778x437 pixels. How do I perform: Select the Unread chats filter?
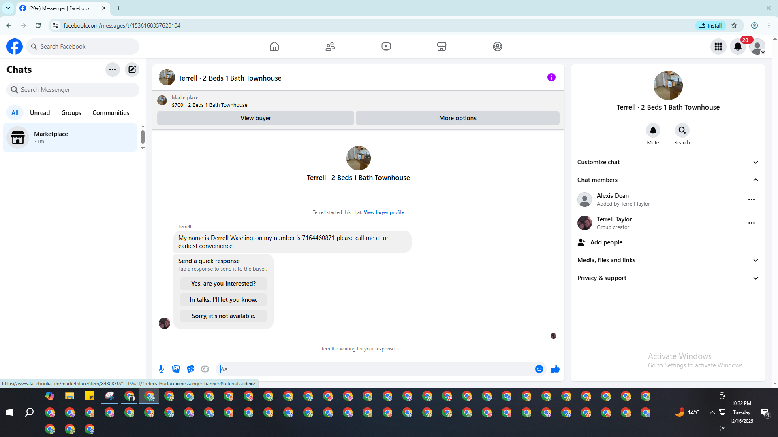point(40,113)
